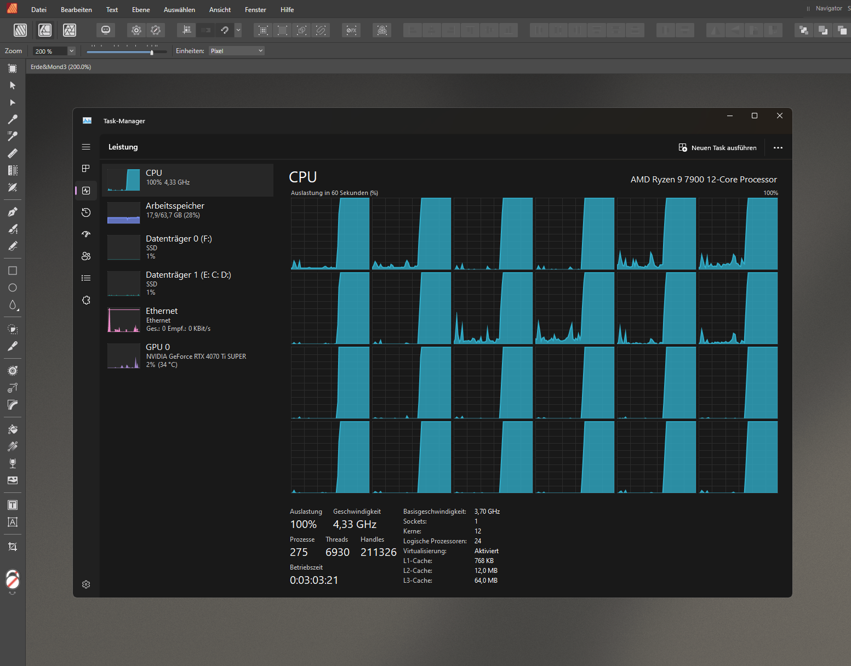The height and width of the screenshot is (666, 851).
Task: Select the Artboard tool in left toolbar
Action: click(13, 68)
